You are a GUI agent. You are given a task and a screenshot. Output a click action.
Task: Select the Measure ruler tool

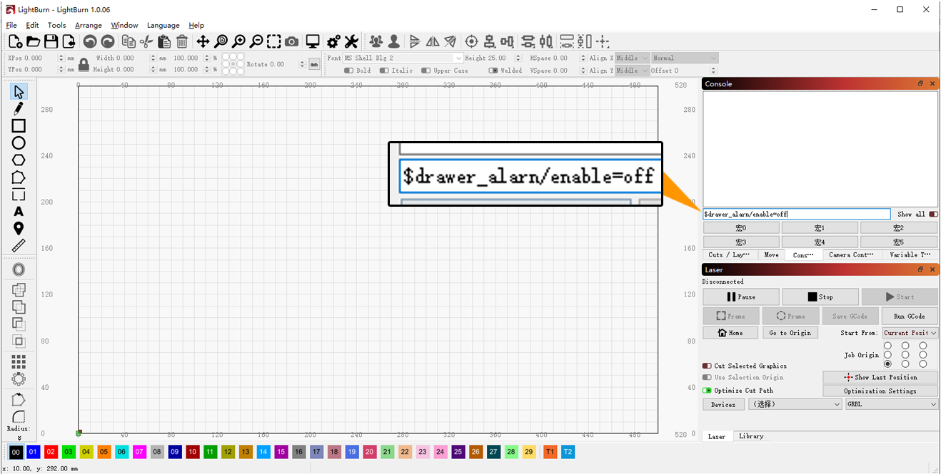pos(19,245)
